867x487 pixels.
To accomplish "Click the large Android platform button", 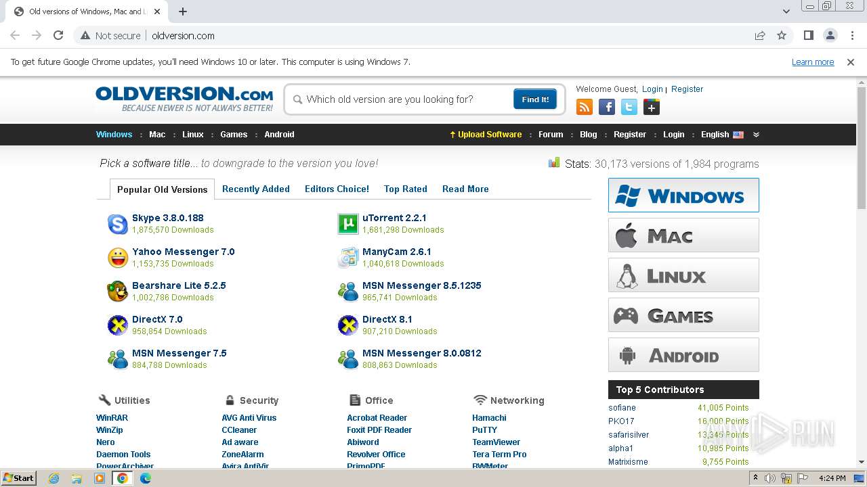I will (x=683, y=355).
